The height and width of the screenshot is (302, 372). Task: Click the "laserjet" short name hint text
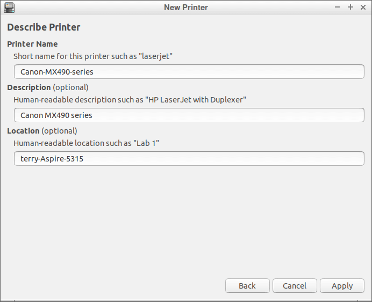[x=93, y=56]
